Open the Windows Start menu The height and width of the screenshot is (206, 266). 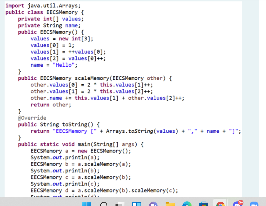[87, 204]
